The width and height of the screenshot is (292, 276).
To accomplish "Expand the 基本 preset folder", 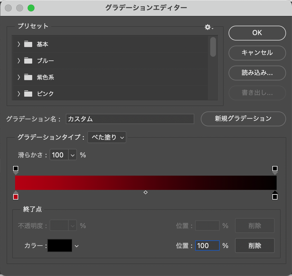I will point(19,44).
